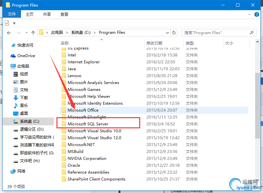Select the Java folder icon

(x=64, y=69)
